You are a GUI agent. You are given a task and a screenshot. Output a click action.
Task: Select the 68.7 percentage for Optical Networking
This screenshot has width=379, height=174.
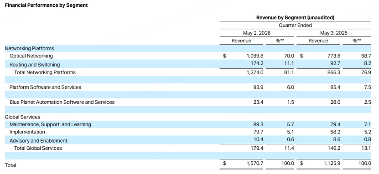click(366, 56)
